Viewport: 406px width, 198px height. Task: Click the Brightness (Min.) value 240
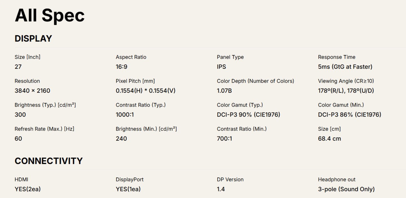point(121,138)
